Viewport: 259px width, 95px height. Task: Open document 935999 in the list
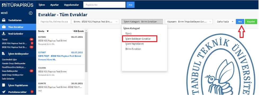(60, 72)
